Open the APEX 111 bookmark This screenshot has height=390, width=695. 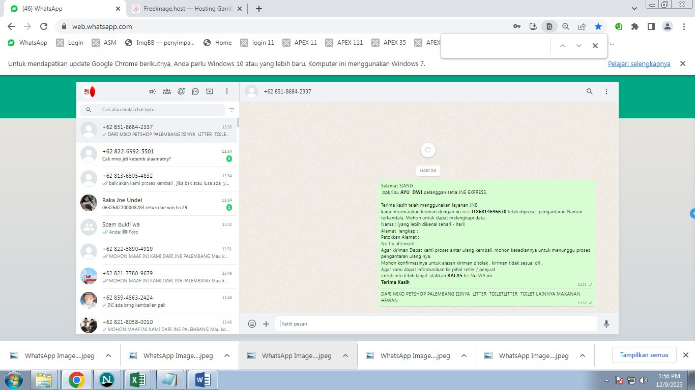click(344, 43)
